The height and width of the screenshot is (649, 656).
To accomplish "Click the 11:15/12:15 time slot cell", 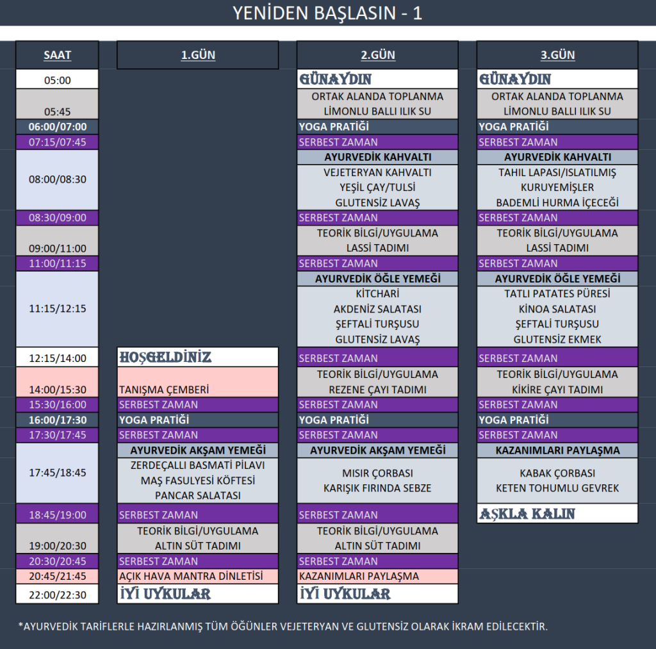I will pos(57,309).
